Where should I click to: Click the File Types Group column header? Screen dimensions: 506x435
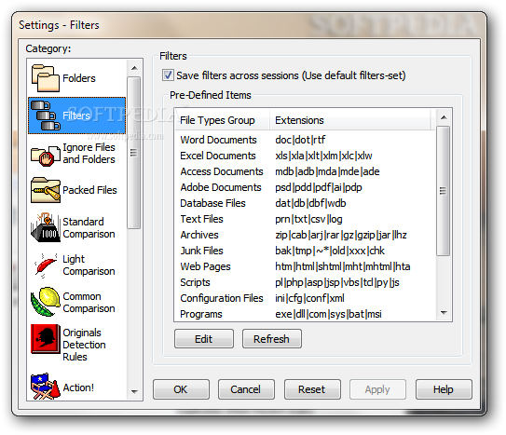[222, 120]
